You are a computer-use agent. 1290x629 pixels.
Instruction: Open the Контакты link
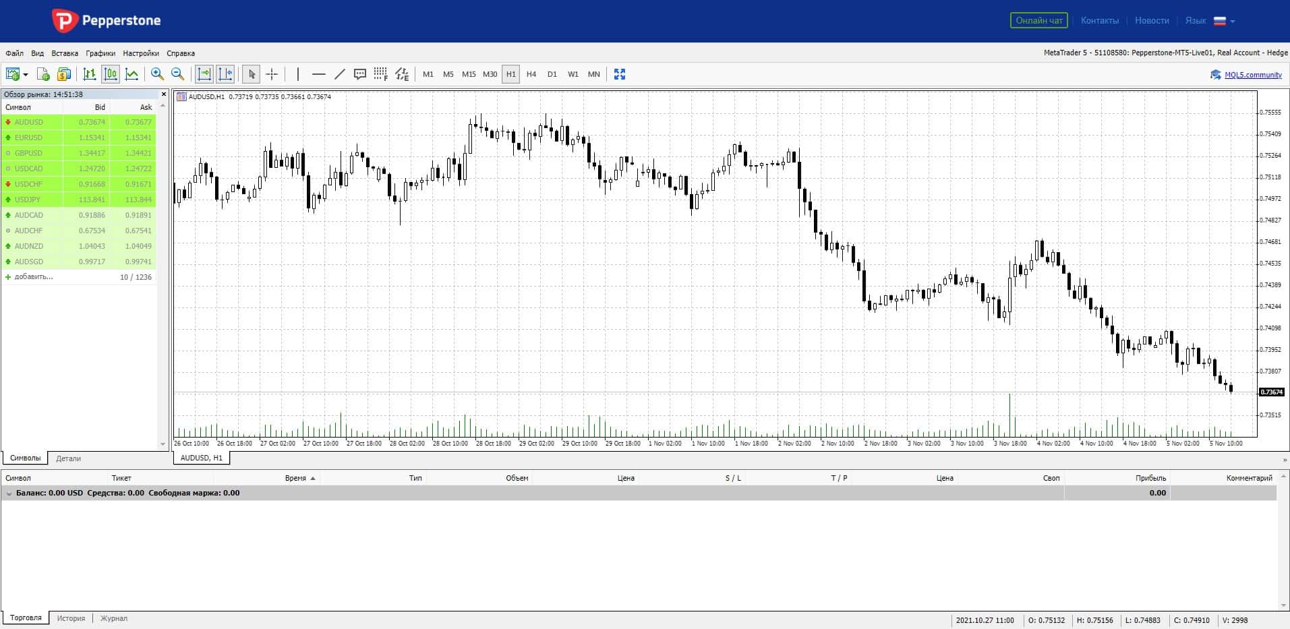coord(1099,20)
